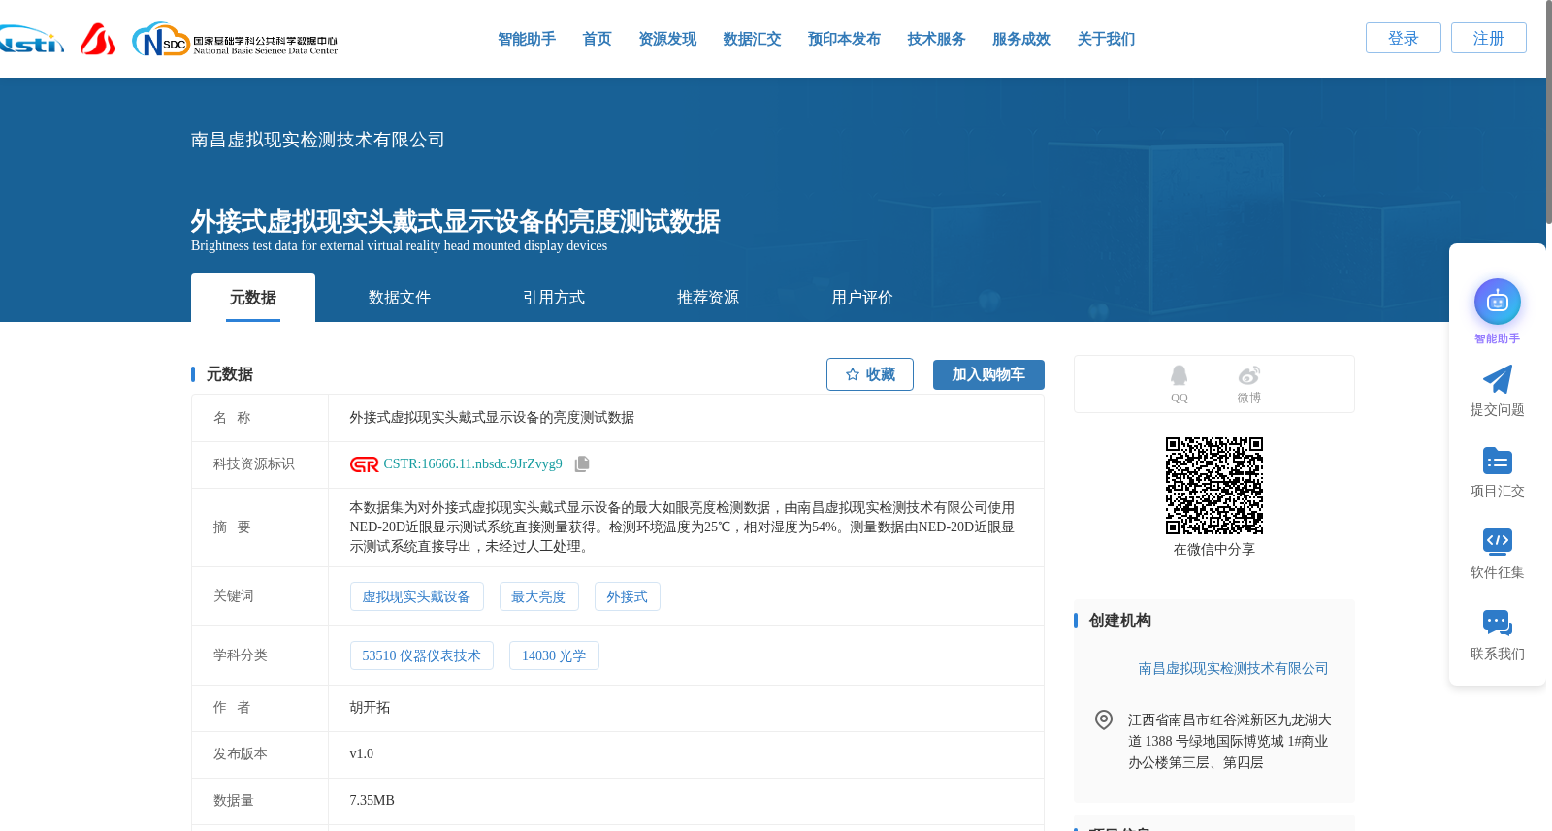Open 智能助手 in the top navigation
Screen dimensions: 1552x831
click(527, 39)
